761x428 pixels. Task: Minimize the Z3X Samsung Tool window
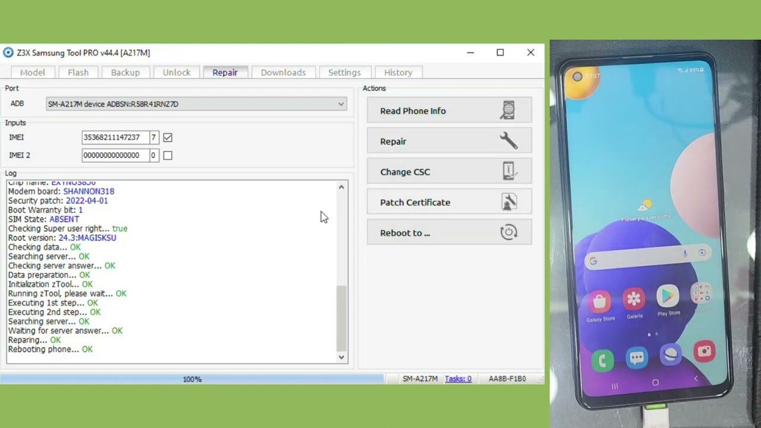point(470,52)
